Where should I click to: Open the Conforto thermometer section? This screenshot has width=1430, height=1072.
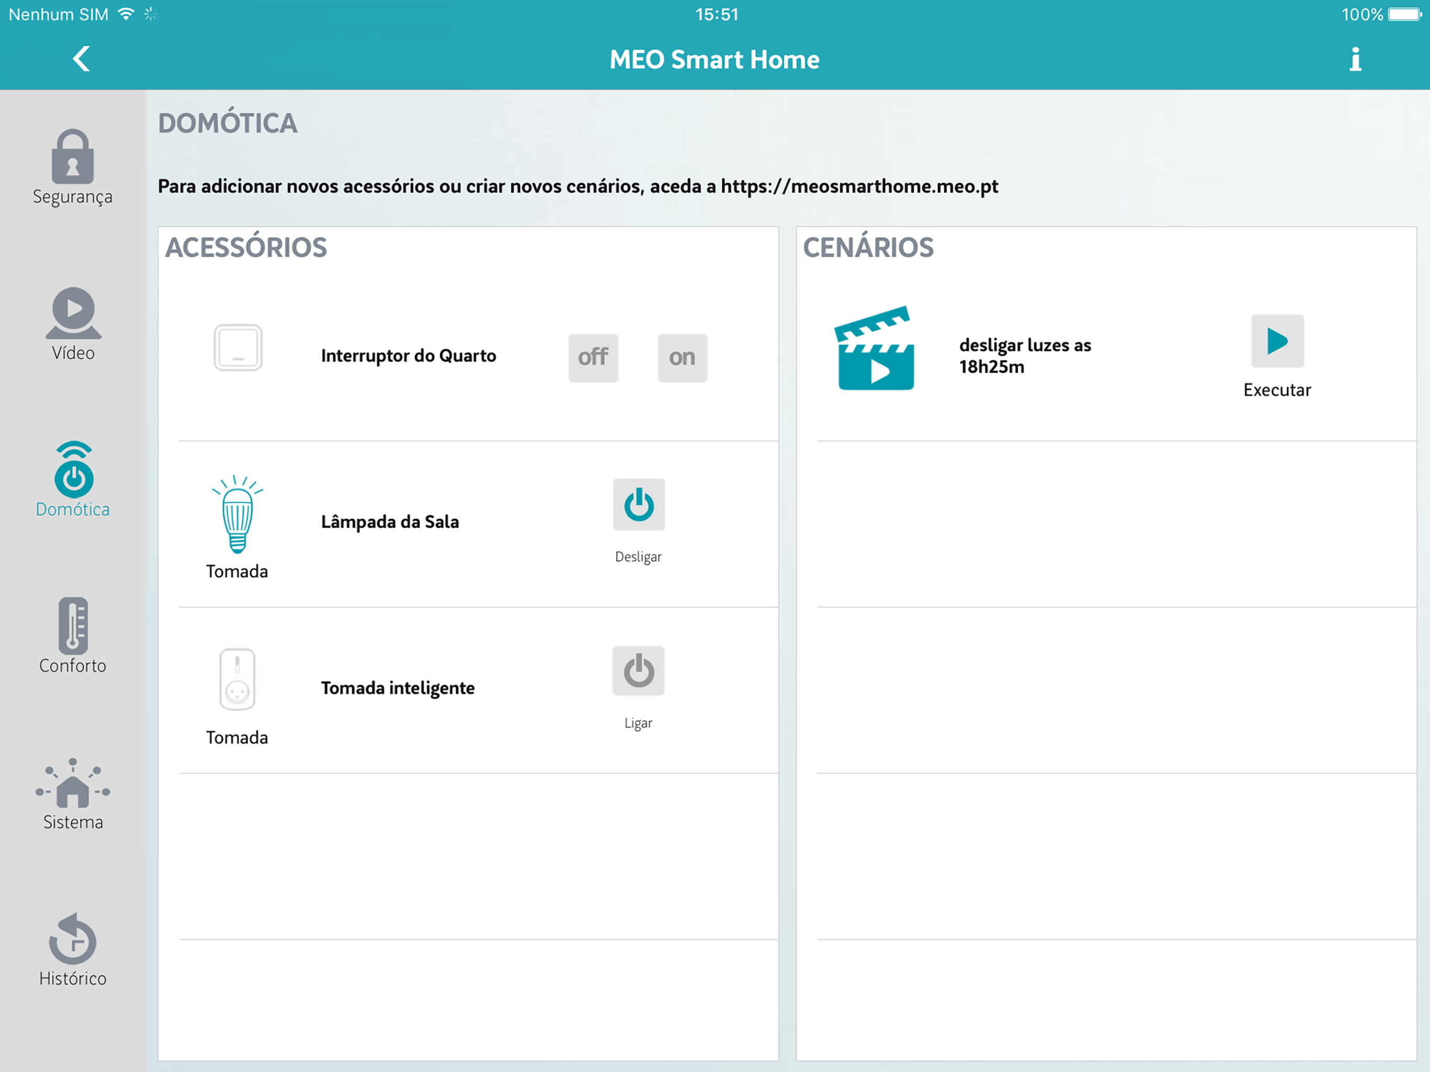[73, 635]
